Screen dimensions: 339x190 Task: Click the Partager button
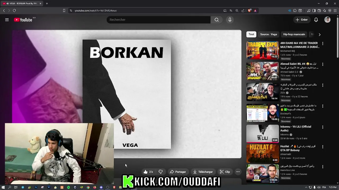178,172
